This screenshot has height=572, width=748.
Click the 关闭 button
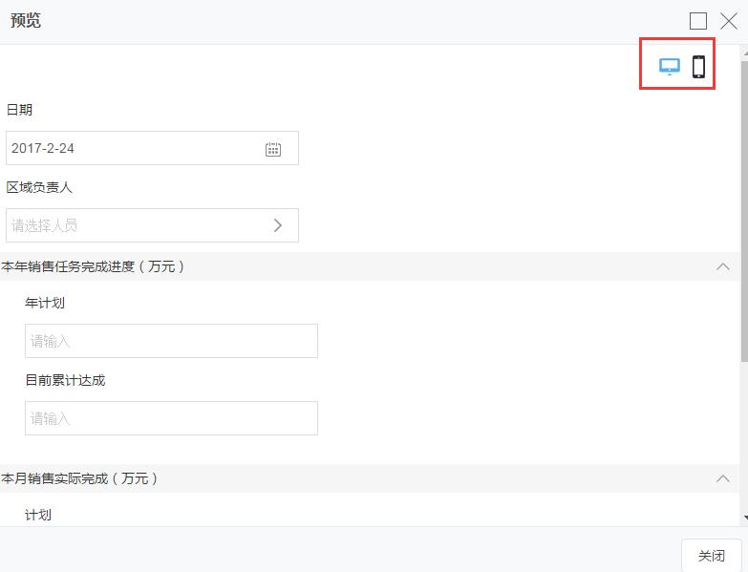click(x=711, y=555)
